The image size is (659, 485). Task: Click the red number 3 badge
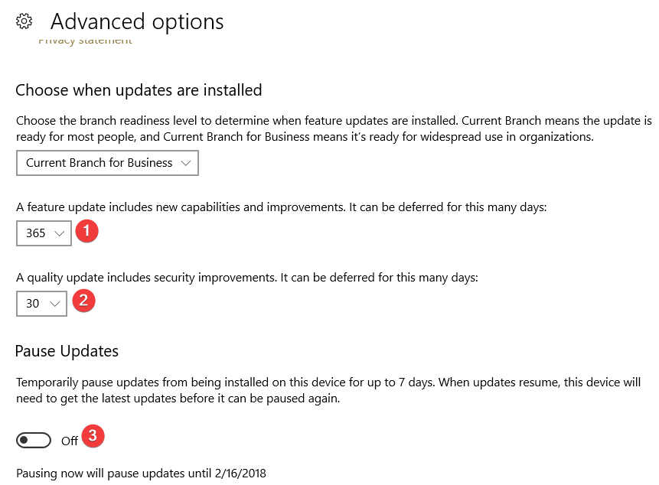click(x=93, y=436)
